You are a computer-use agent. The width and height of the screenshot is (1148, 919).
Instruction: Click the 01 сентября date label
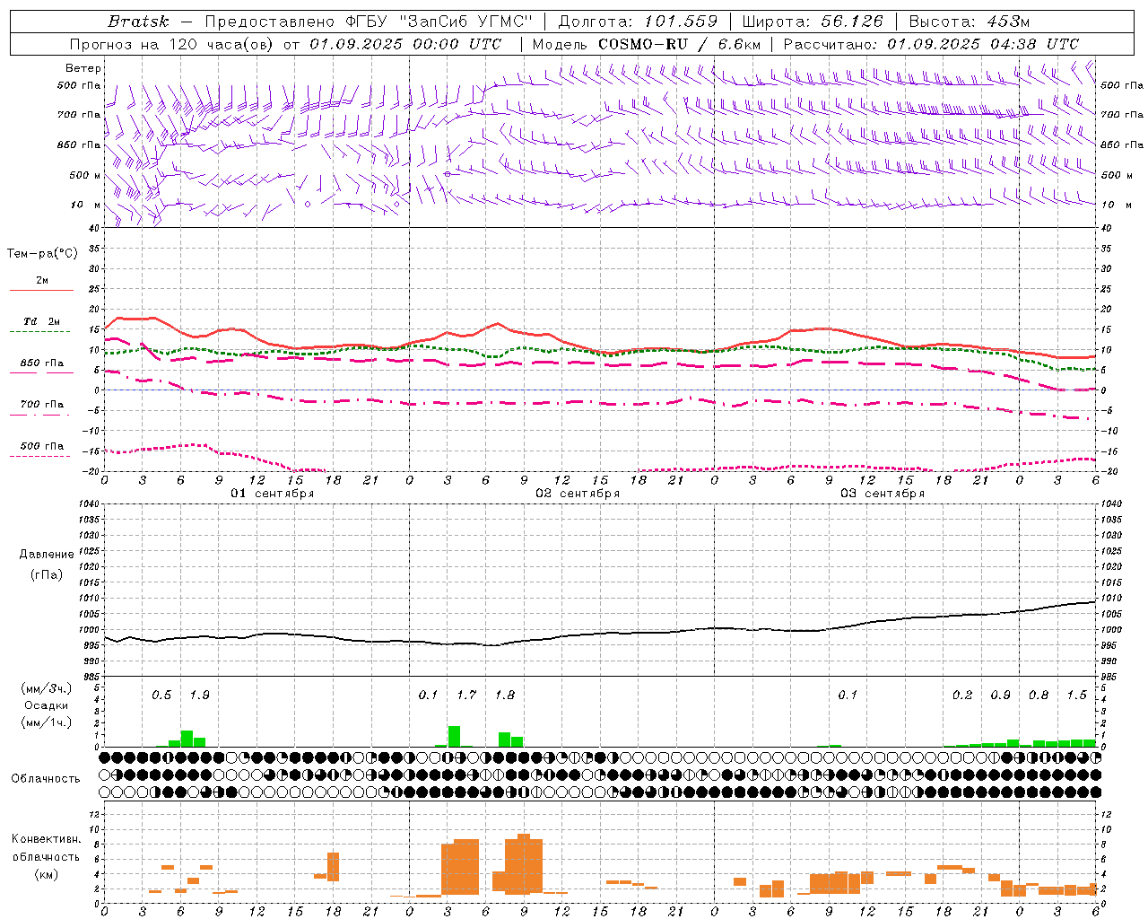tap(273, 494)
